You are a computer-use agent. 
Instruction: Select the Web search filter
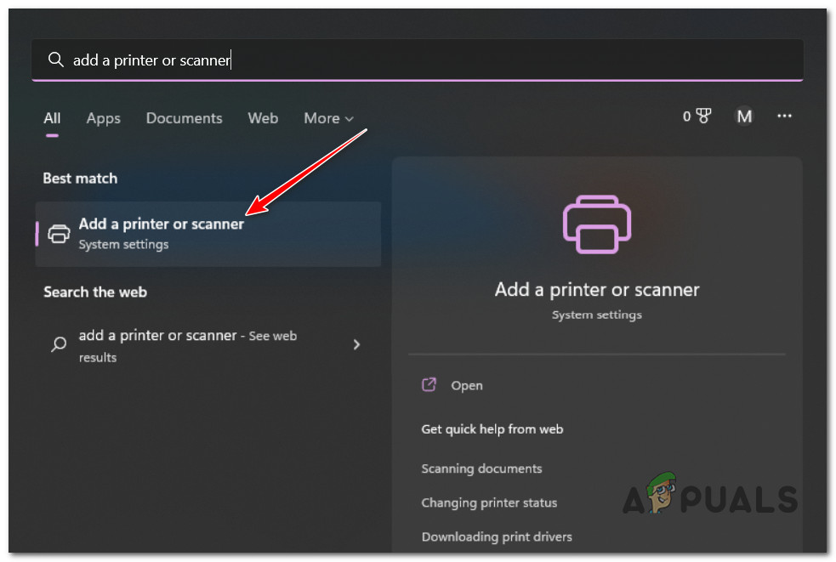tap(263, 118)
